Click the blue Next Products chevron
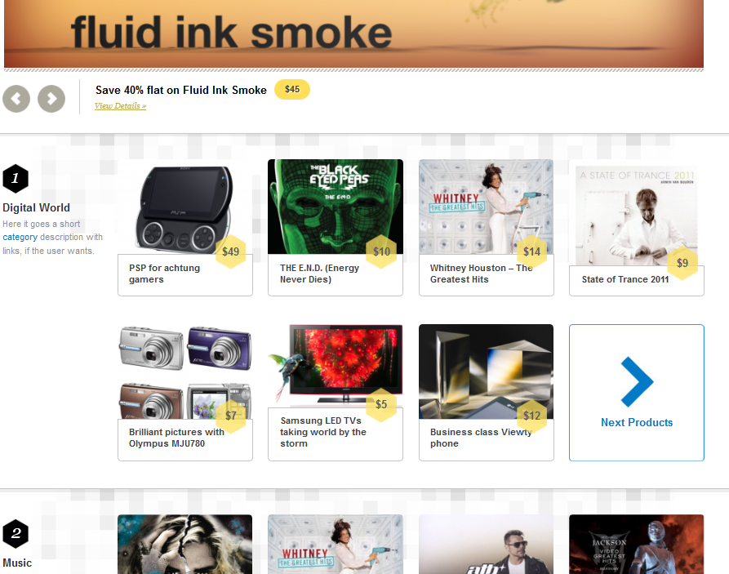Image resolution: width=729 pixels, height=574 pixels. tap(637, 381)
